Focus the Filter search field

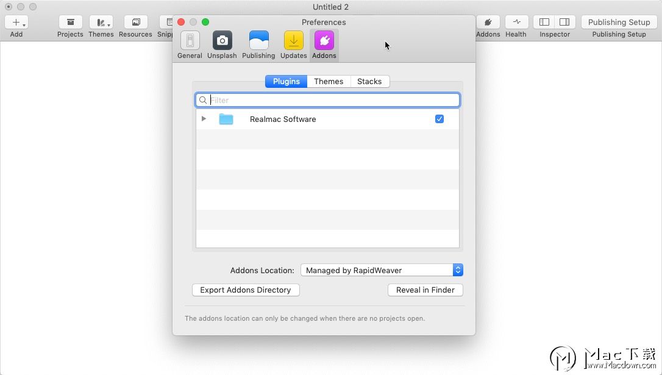click(x=327, y=100)
